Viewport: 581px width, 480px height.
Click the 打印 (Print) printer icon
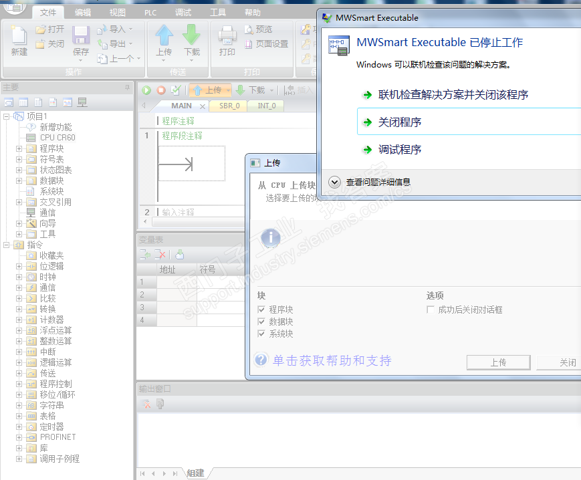coord(227,35)
